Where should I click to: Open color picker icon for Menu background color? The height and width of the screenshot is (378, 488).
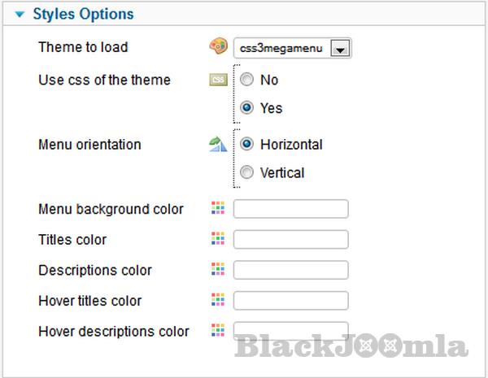click(x=217, y=209)
